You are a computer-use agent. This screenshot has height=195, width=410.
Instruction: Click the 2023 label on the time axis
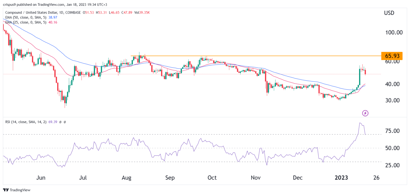(x=341, y=177)
